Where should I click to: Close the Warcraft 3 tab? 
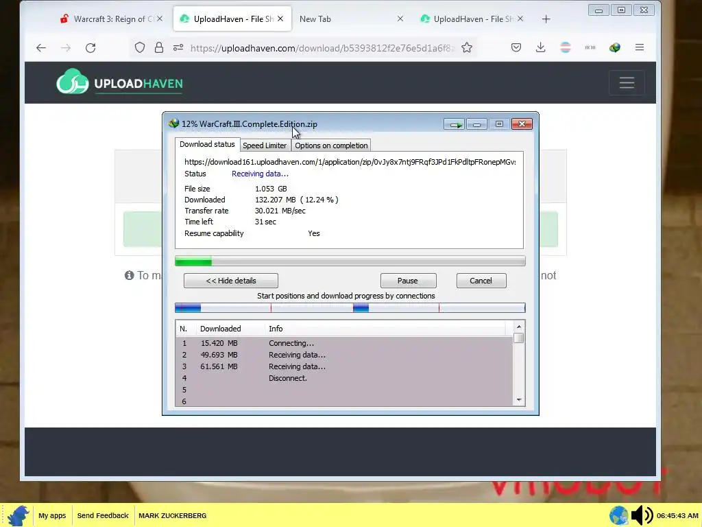pos(160,19)
